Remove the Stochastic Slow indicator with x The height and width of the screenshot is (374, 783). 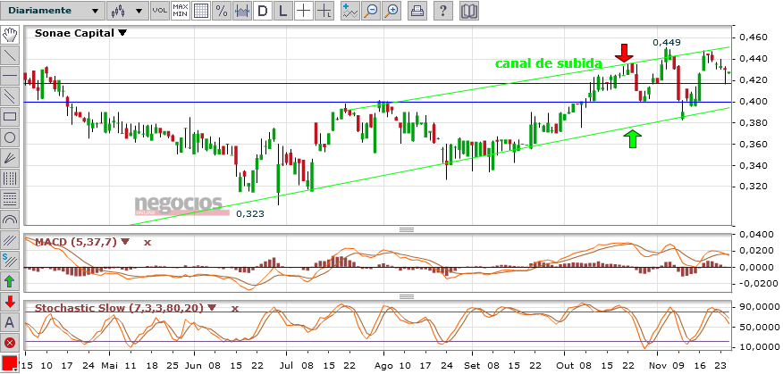point(234,309)
